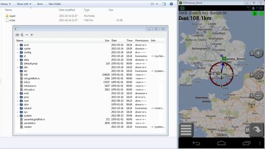The height and width of the screenshot is (149, 265).
Task: Tap the notification icon in Android status bar
Action: (182, 8)
